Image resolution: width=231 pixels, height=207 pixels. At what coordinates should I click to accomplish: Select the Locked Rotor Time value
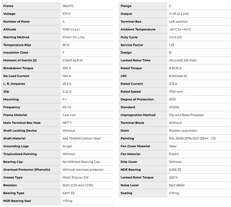point(183,60)
